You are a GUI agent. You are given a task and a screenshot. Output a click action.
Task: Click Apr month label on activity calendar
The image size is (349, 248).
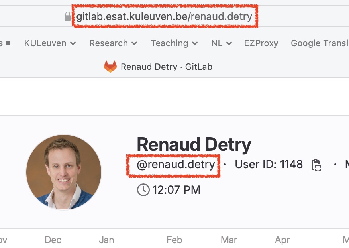282,240
